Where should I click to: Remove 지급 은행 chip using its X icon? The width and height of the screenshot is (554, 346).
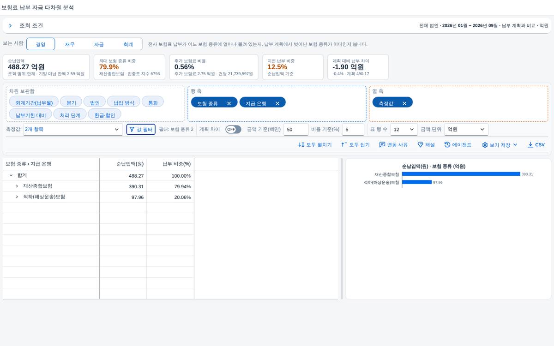point(277,103)
